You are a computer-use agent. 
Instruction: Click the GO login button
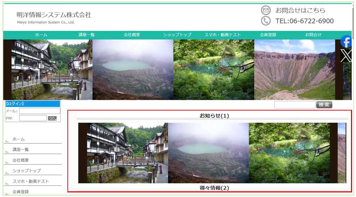52,118
